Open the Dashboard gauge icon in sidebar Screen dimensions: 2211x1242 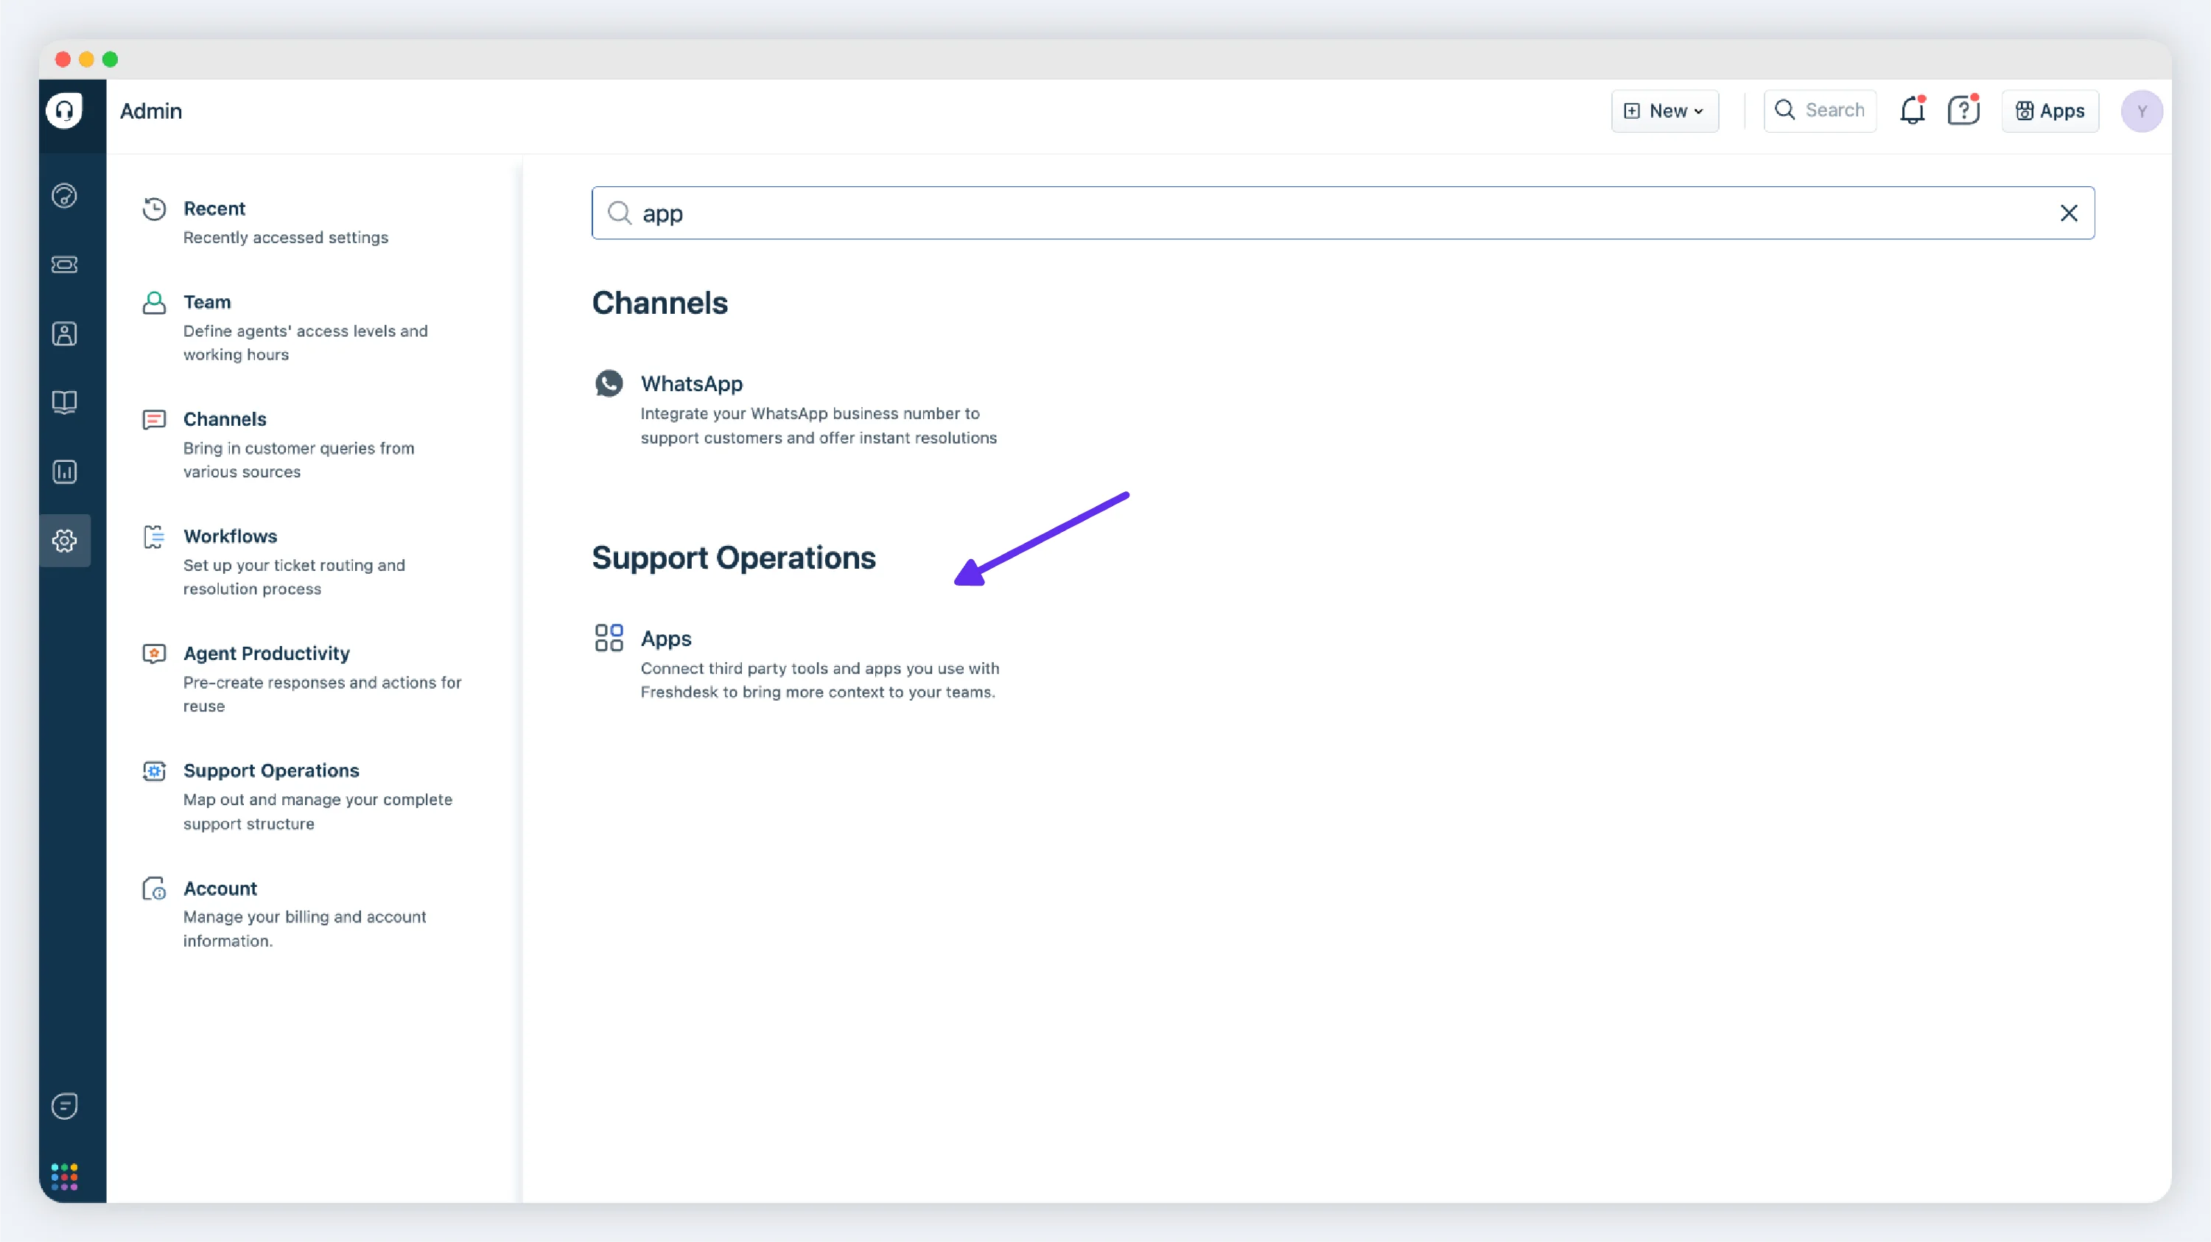click(64, 196)
